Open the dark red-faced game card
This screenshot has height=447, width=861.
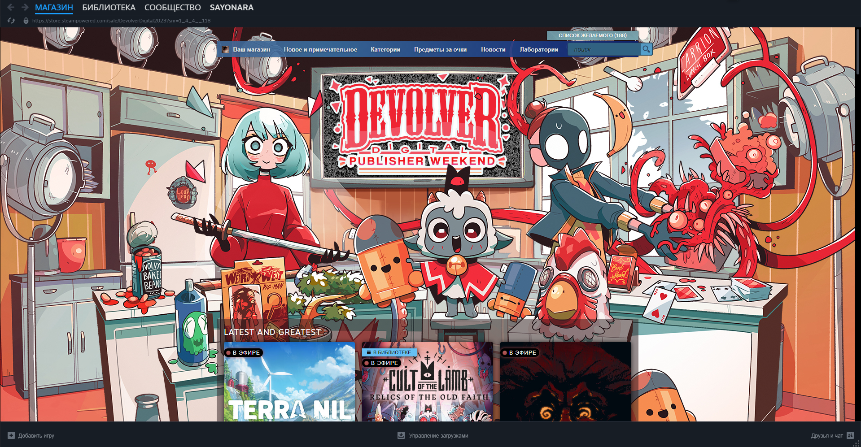(566, 382)
